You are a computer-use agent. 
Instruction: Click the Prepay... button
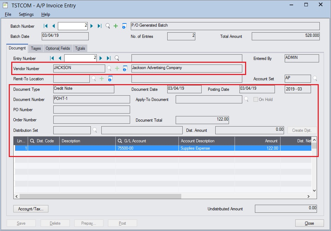coord(89,223)
